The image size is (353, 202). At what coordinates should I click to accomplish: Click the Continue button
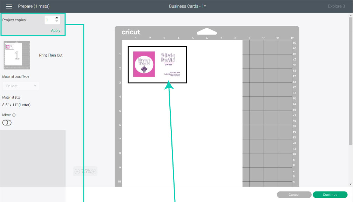tap(330, 195)
